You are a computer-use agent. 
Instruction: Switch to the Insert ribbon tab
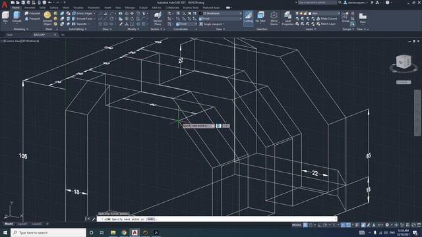107,7
